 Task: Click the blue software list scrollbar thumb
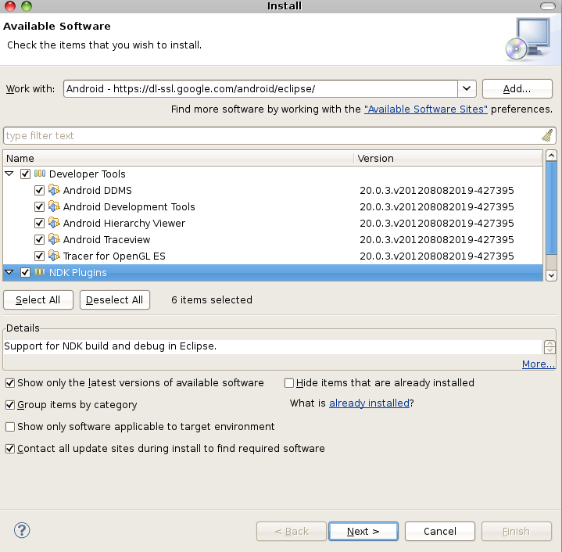coord(551,208)
